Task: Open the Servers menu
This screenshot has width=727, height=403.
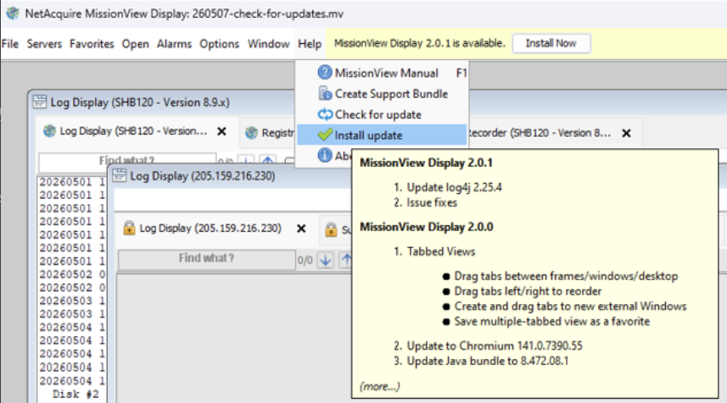Action: point(44,44)
